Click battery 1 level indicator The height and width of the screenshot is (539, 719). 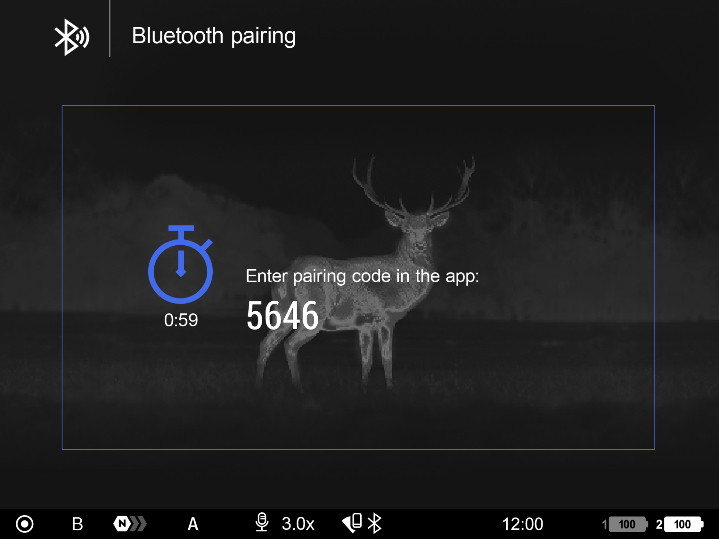(627, 524)
